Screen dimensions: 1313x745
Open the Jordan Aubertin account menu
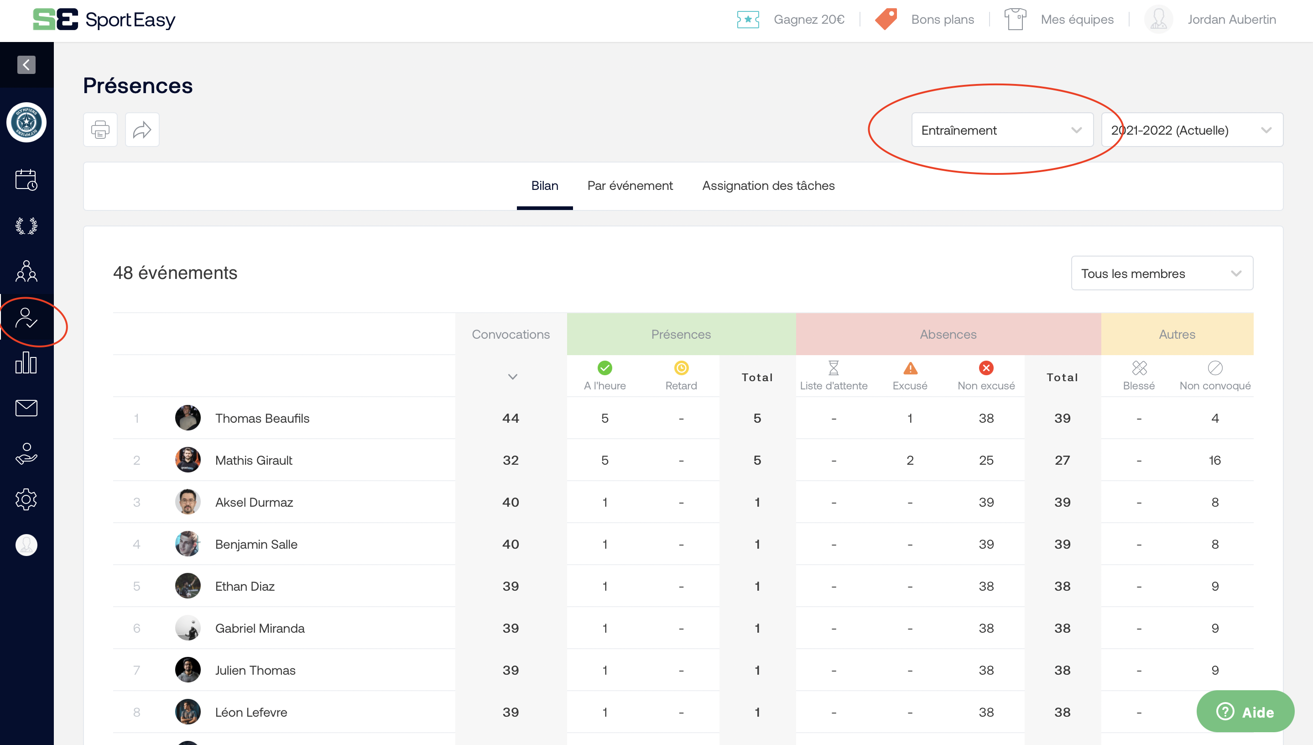tap(1232, 20)
